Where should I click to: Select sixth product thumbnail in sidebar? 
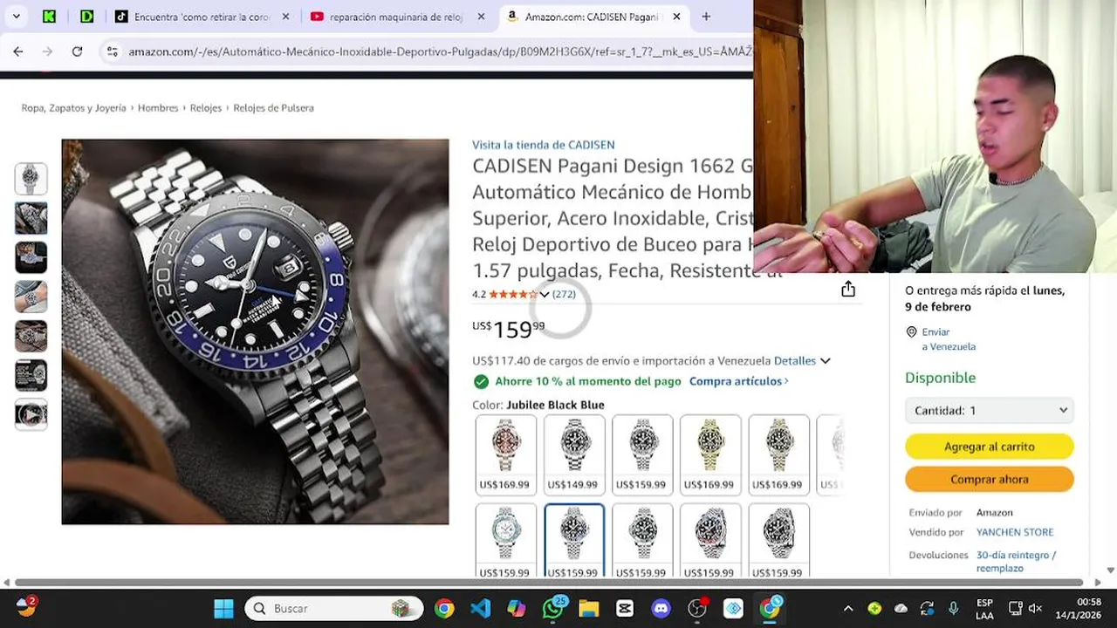31,375
